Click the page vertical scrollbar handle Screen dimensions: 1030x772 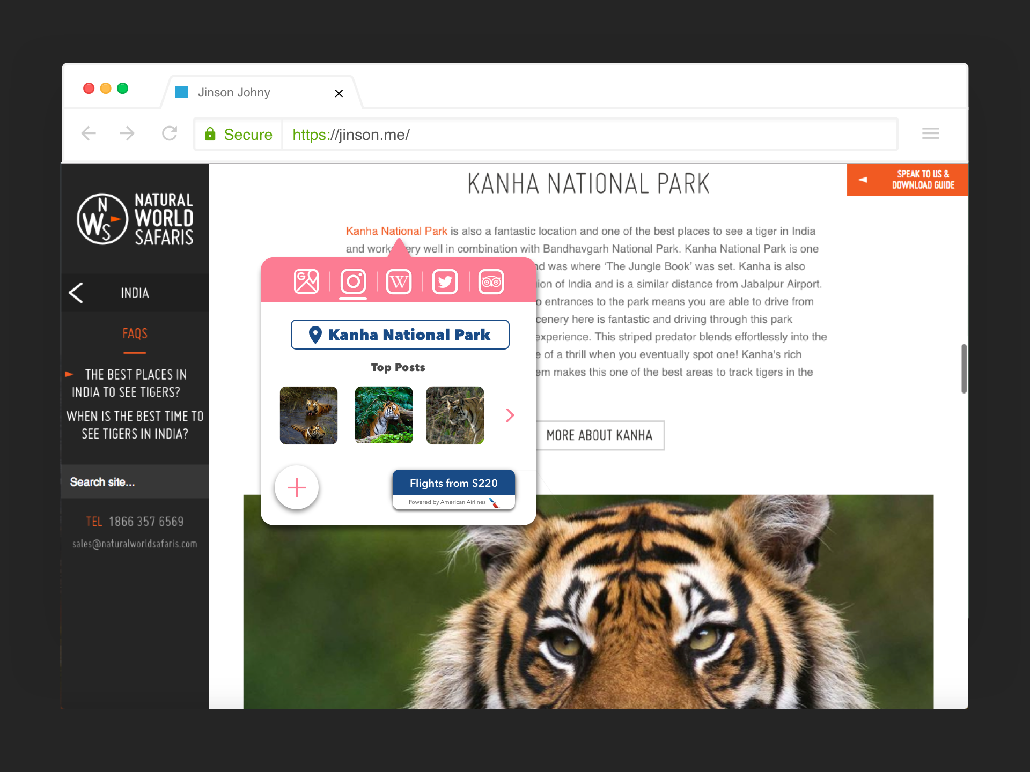963,369
